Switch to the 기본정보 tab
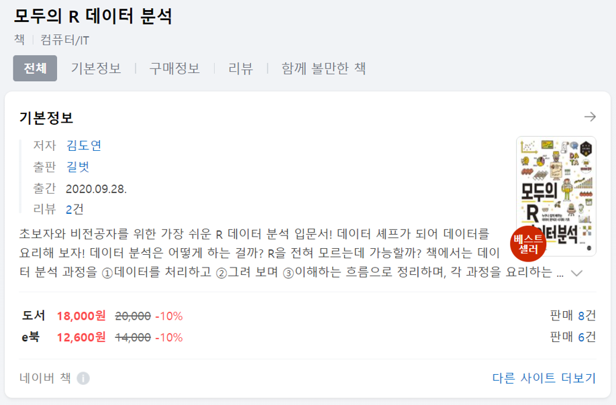 96,68
